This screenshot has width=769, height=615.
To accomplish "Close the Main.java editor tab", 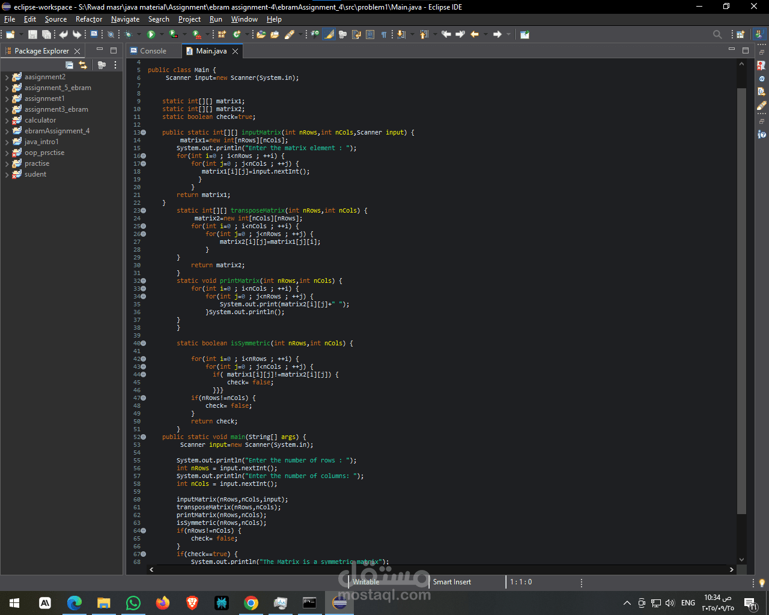I will (236, 51).
